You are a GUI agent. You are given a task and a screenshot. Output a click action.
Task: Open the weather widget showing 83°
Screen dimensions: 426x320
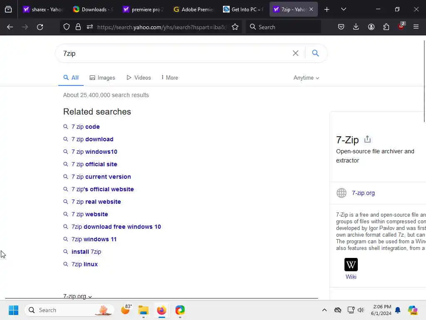coord(126,310)
